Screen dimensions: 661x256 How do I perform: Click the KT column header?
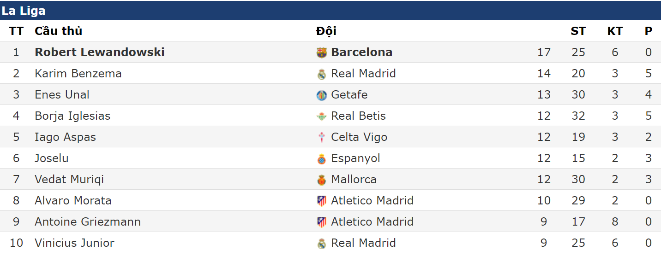(615, 31)
